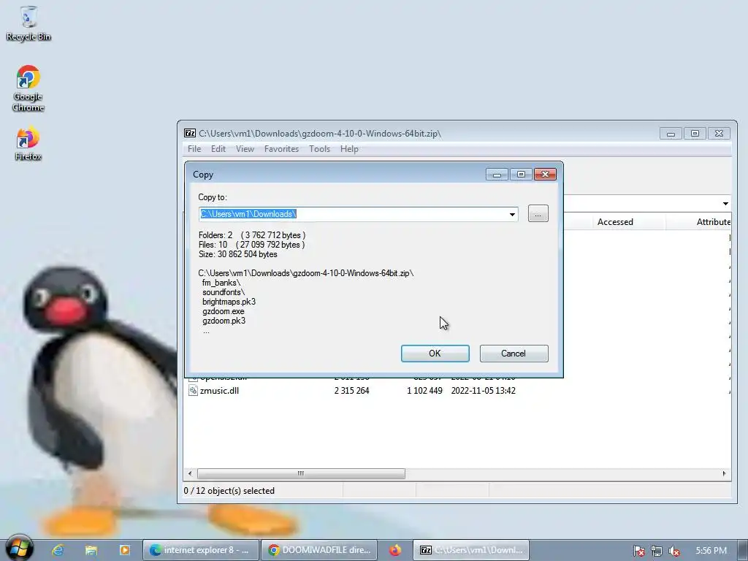
Task: Expand the Copy to path dropdown
Action: coord(512,214)
